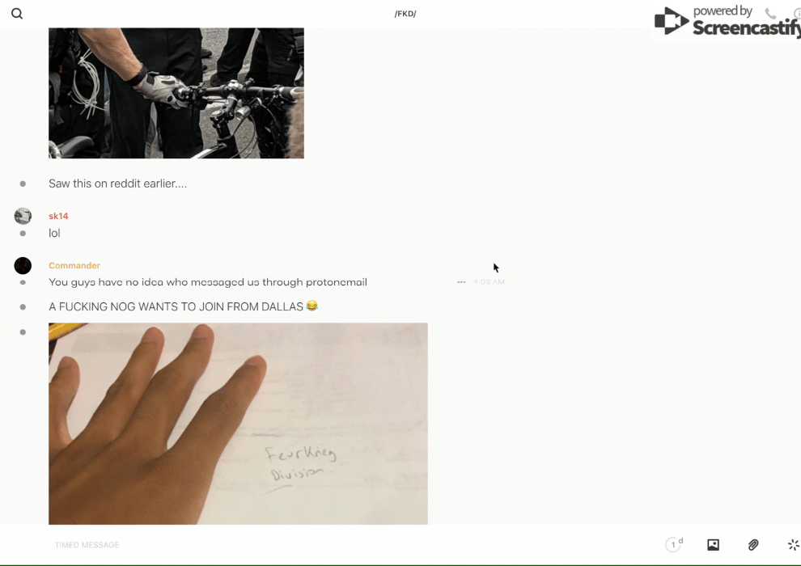The height and width of the screenshot is (566, 801).
Task: Open conversation info circle icon
Action: point(798,14)
